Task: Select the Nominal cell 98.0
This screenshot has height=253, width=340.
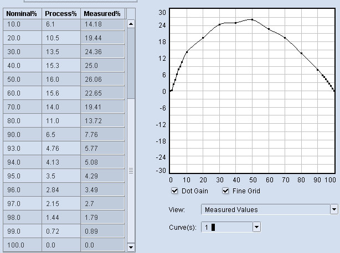Action: (22, 218)
